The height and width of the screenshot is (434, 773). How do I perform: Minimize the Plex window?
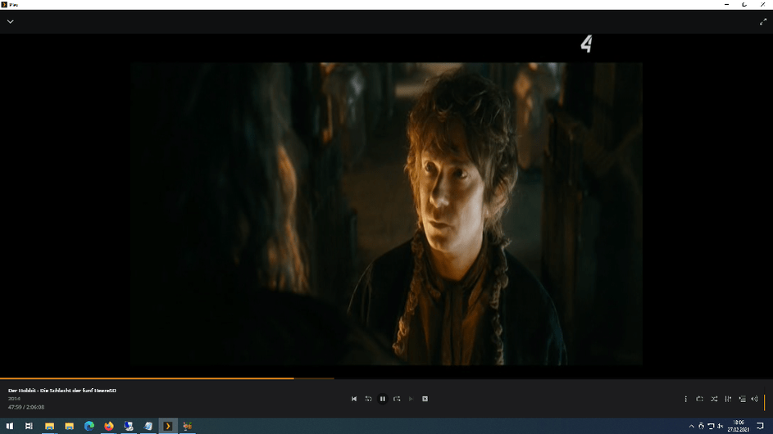[726, 4]
